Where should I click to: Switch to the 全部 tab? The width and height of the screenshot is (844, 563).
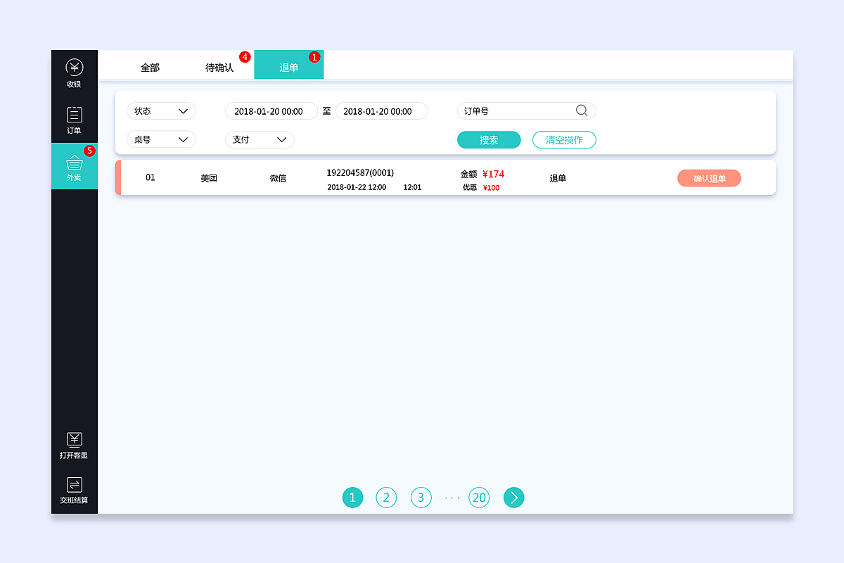151,67
